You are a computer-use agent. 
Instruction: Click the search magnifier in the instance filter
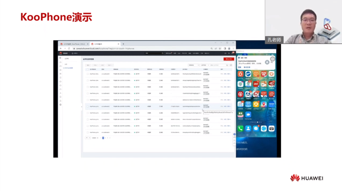[227, 65]
